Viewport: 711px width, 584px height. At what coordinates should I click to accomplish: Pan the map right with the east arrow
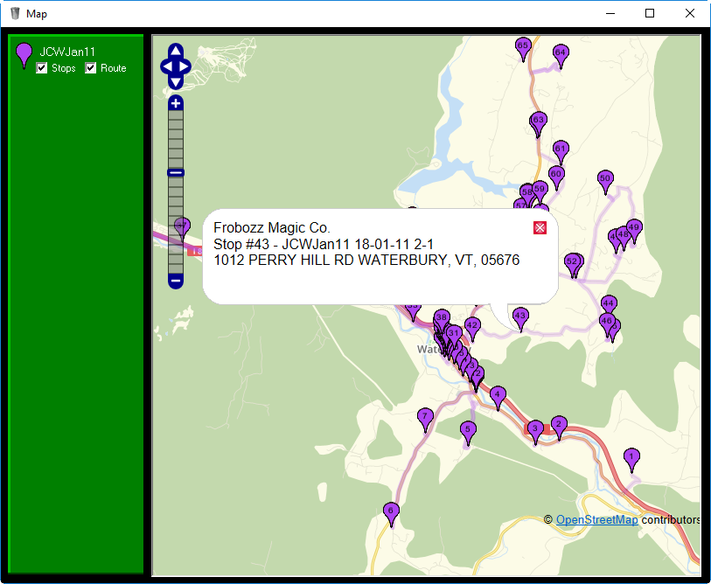185,66
